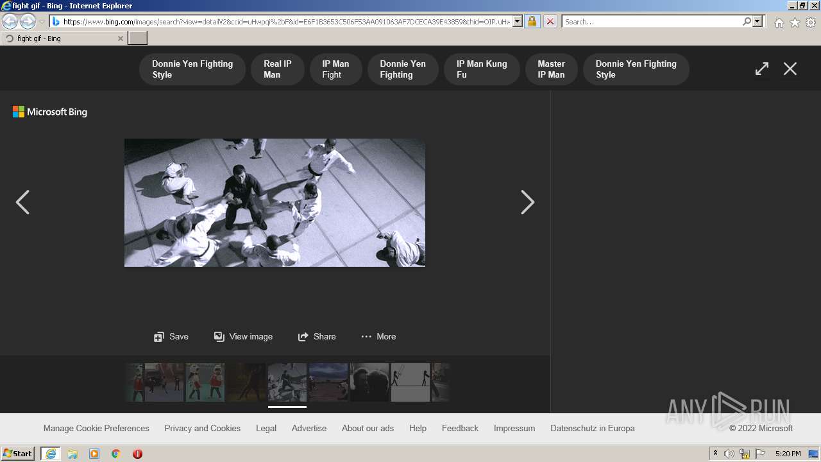
Task: Select the third filmstrip thumbnail with toy robots
Action: pos(205,382)
